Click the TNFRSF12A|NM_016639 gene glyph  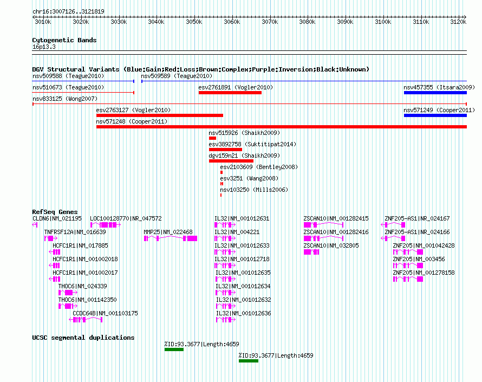(51, 238)
